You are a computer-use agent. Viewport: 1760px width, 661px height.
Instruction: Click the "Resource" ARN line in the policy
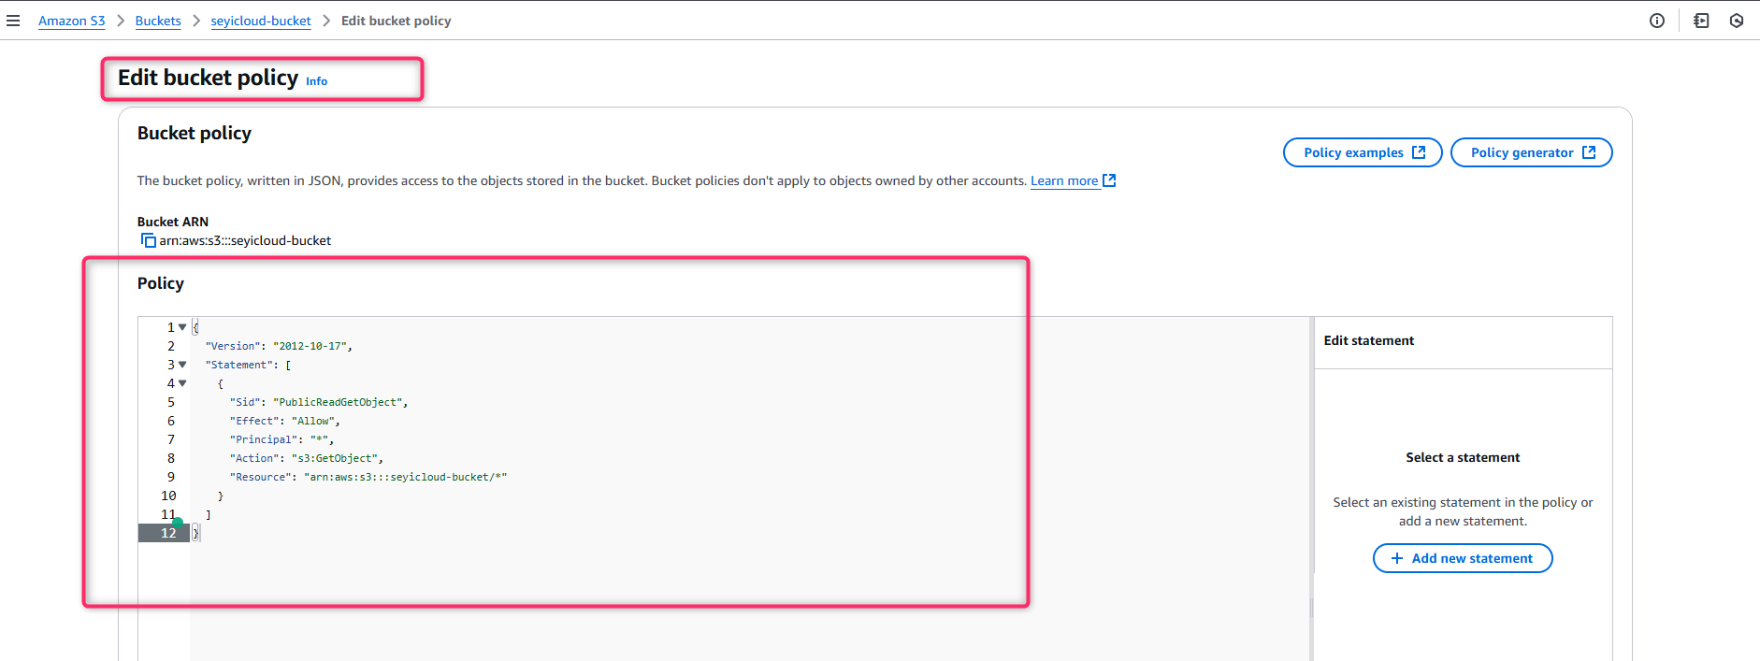(368, 477)
